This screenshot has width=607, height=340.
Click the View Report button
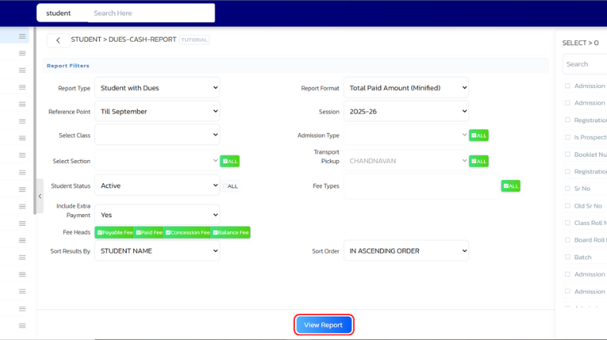pos(324,325)
